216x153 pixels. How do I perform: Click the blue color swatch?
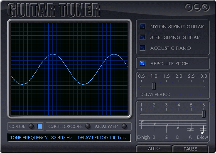click(40, 126)
